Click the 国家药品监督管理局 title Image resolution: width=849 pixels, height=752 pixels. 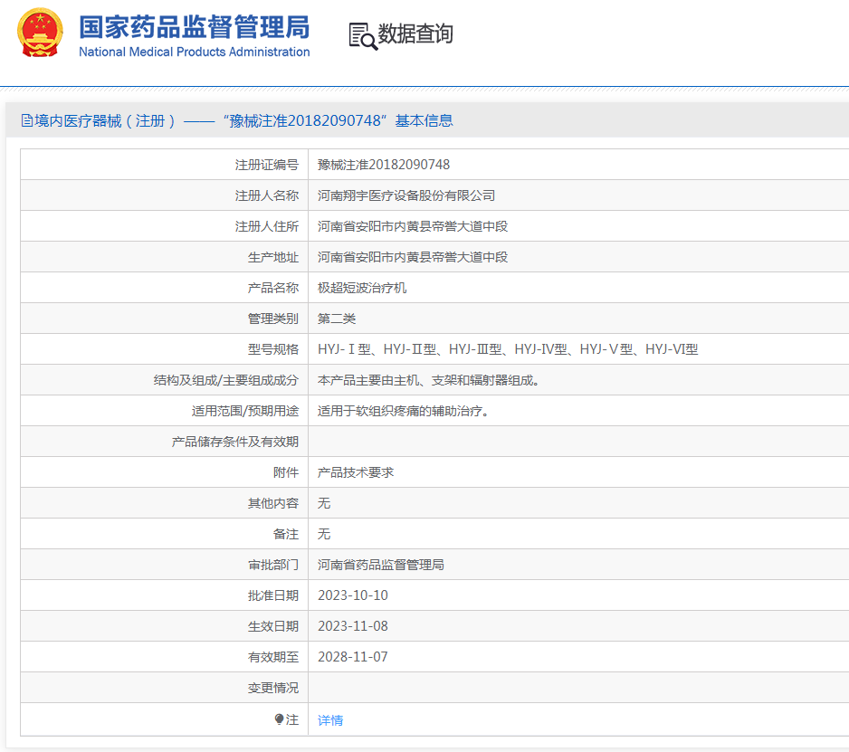195,27
